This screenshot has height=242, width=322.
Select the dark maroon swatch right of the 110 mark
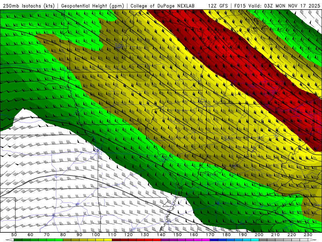point(116,240)
